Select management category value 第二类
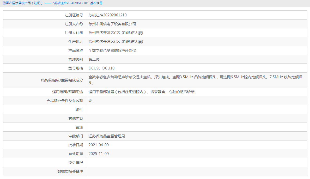The image size is (310, 179). [x=94, y=59]
